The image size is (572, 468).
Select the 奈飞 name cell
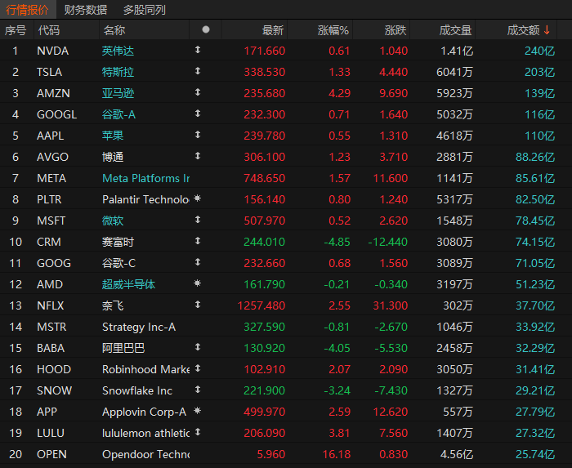click(x=113, y=305)
